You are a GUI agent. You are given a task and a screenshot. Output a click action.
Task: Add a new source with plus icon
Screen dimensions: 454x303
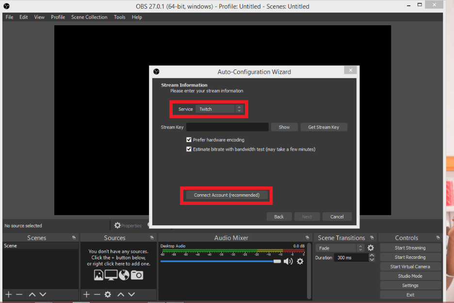coord(86,295)
